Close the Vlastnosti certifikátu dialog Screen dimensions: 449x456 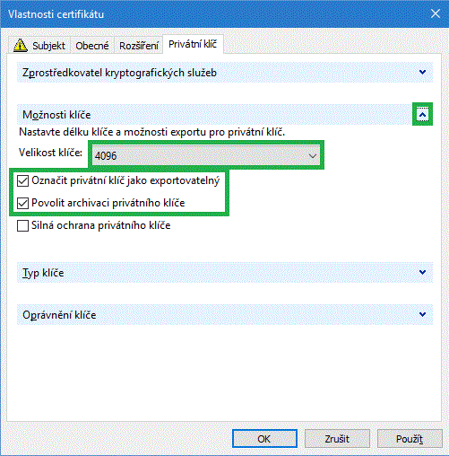pyautogui.click(x=436, y=13)
